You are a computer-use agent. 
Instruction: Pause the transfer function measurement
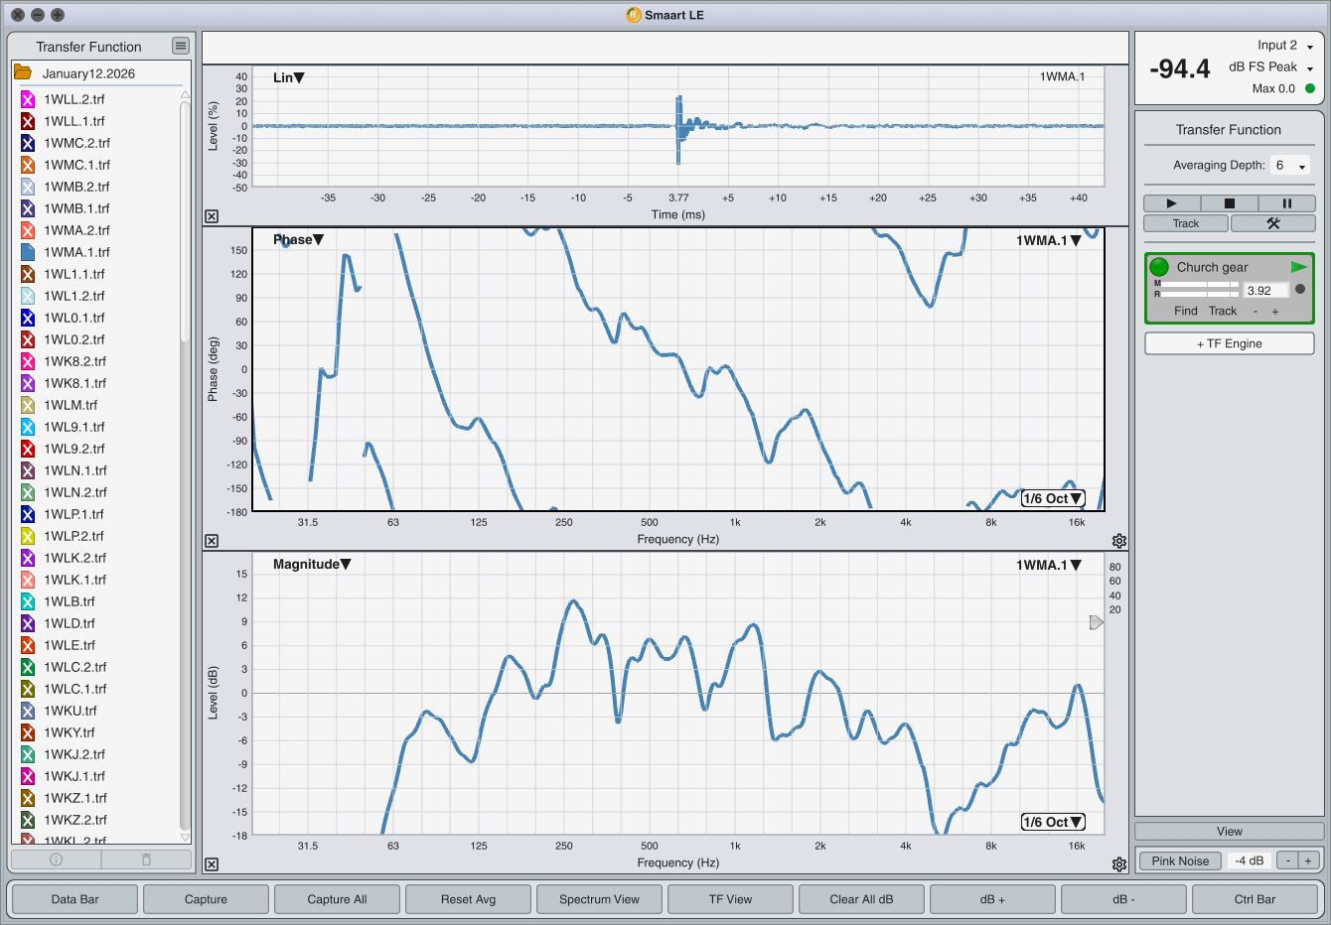click(1286, 203)
